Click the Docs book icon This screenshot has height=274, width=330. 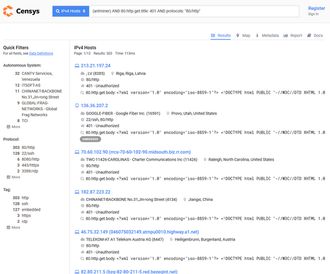(x=309, y=35)
